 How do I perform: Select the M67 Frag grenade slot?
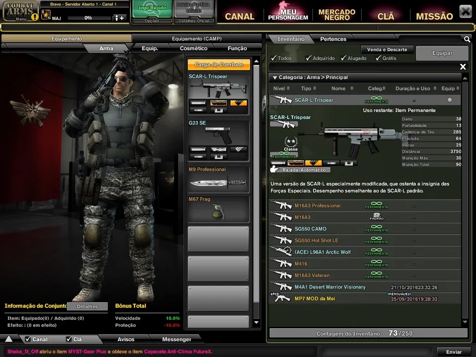pyautogui.click(x=218, y=209)
